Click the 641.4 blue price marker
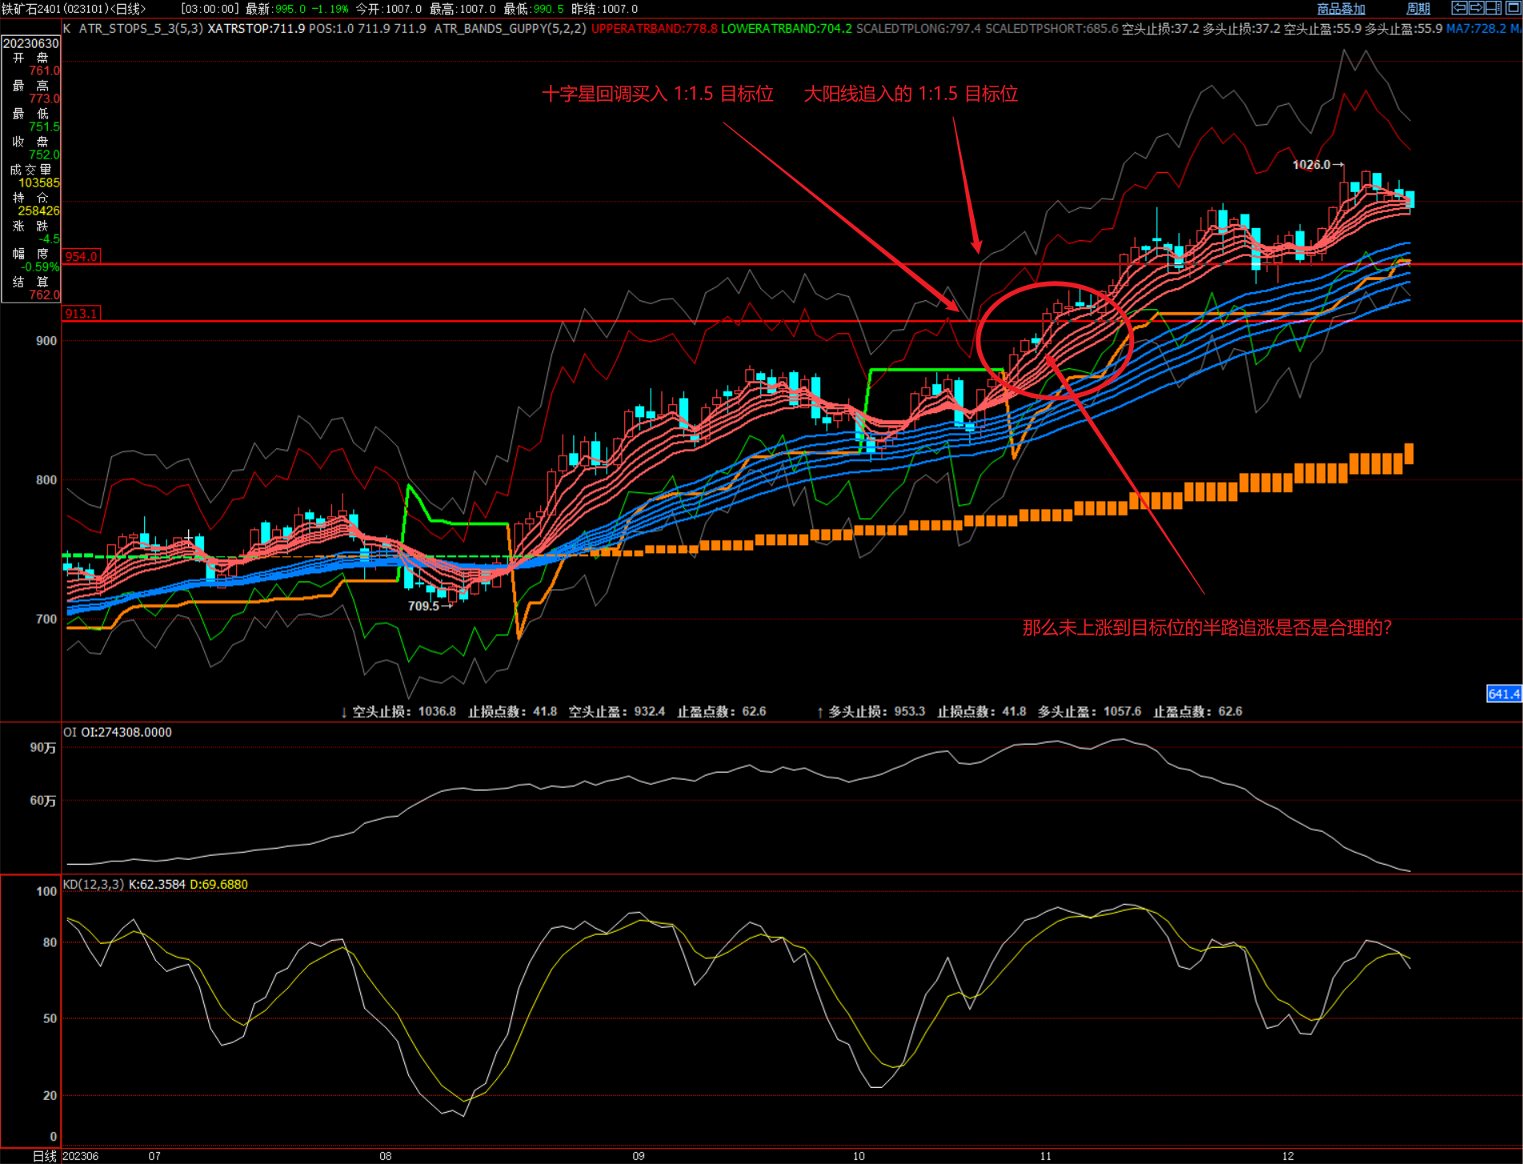This screenshot has height=1164, width=1523. tap(1503, 694)
